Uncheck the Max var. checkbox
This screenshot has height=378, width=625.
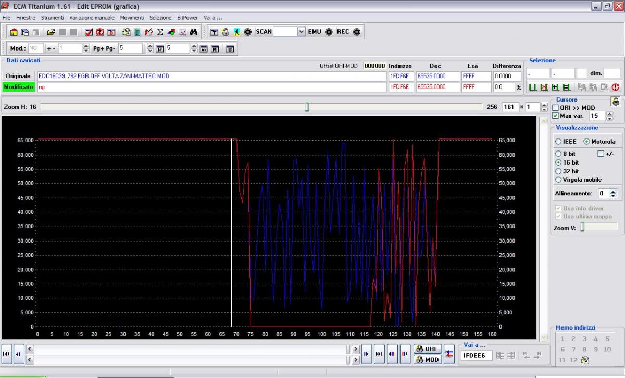tap(555, 116)
